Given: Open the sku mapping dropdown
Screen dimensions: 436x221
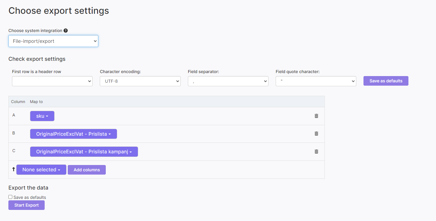Looking at the screenshot, I should click(42, 116).
